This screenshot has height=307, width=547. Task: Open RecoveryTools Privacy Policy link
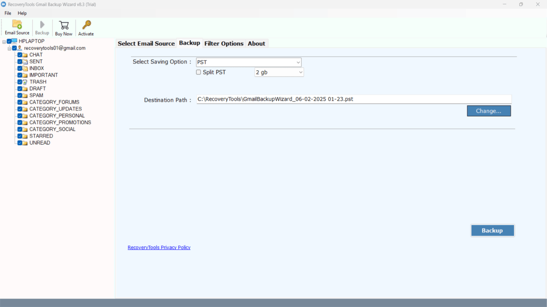159,247
